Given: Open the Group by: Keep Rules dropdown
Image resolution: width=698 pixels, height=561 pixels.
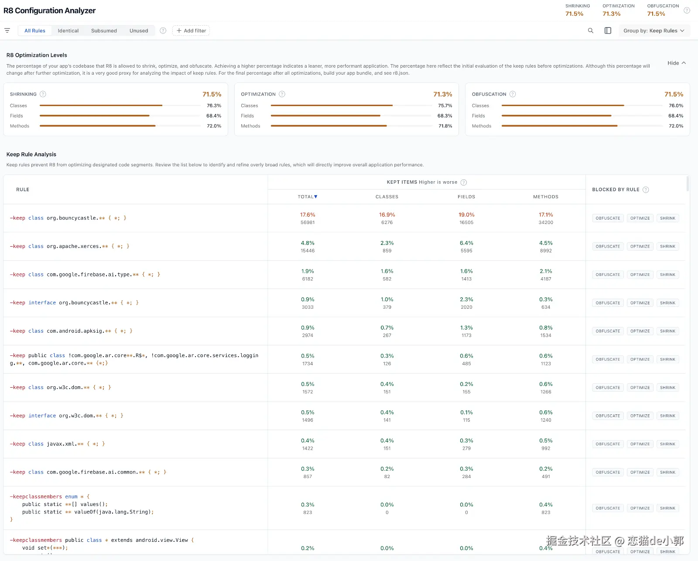Looking at the screenshot, I should pyautogui.click(x=654, y=31).
